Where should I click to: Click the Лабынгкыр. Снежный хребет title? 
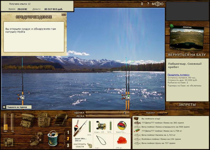tap(185, 65)
